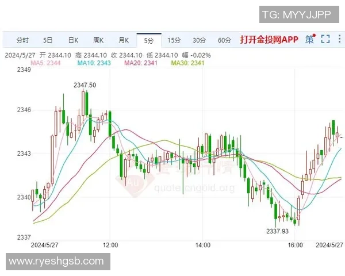The image size is (345, 276).
Task: Select the 月K monthly tab
Action: click(124, 40)
